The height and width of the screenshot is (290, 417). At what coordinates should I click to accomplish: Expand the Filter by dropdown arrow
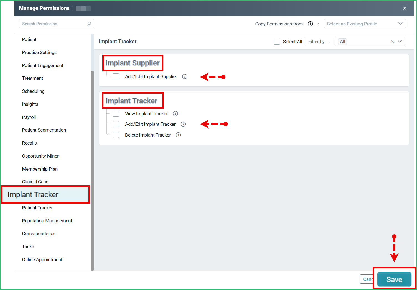400,42
